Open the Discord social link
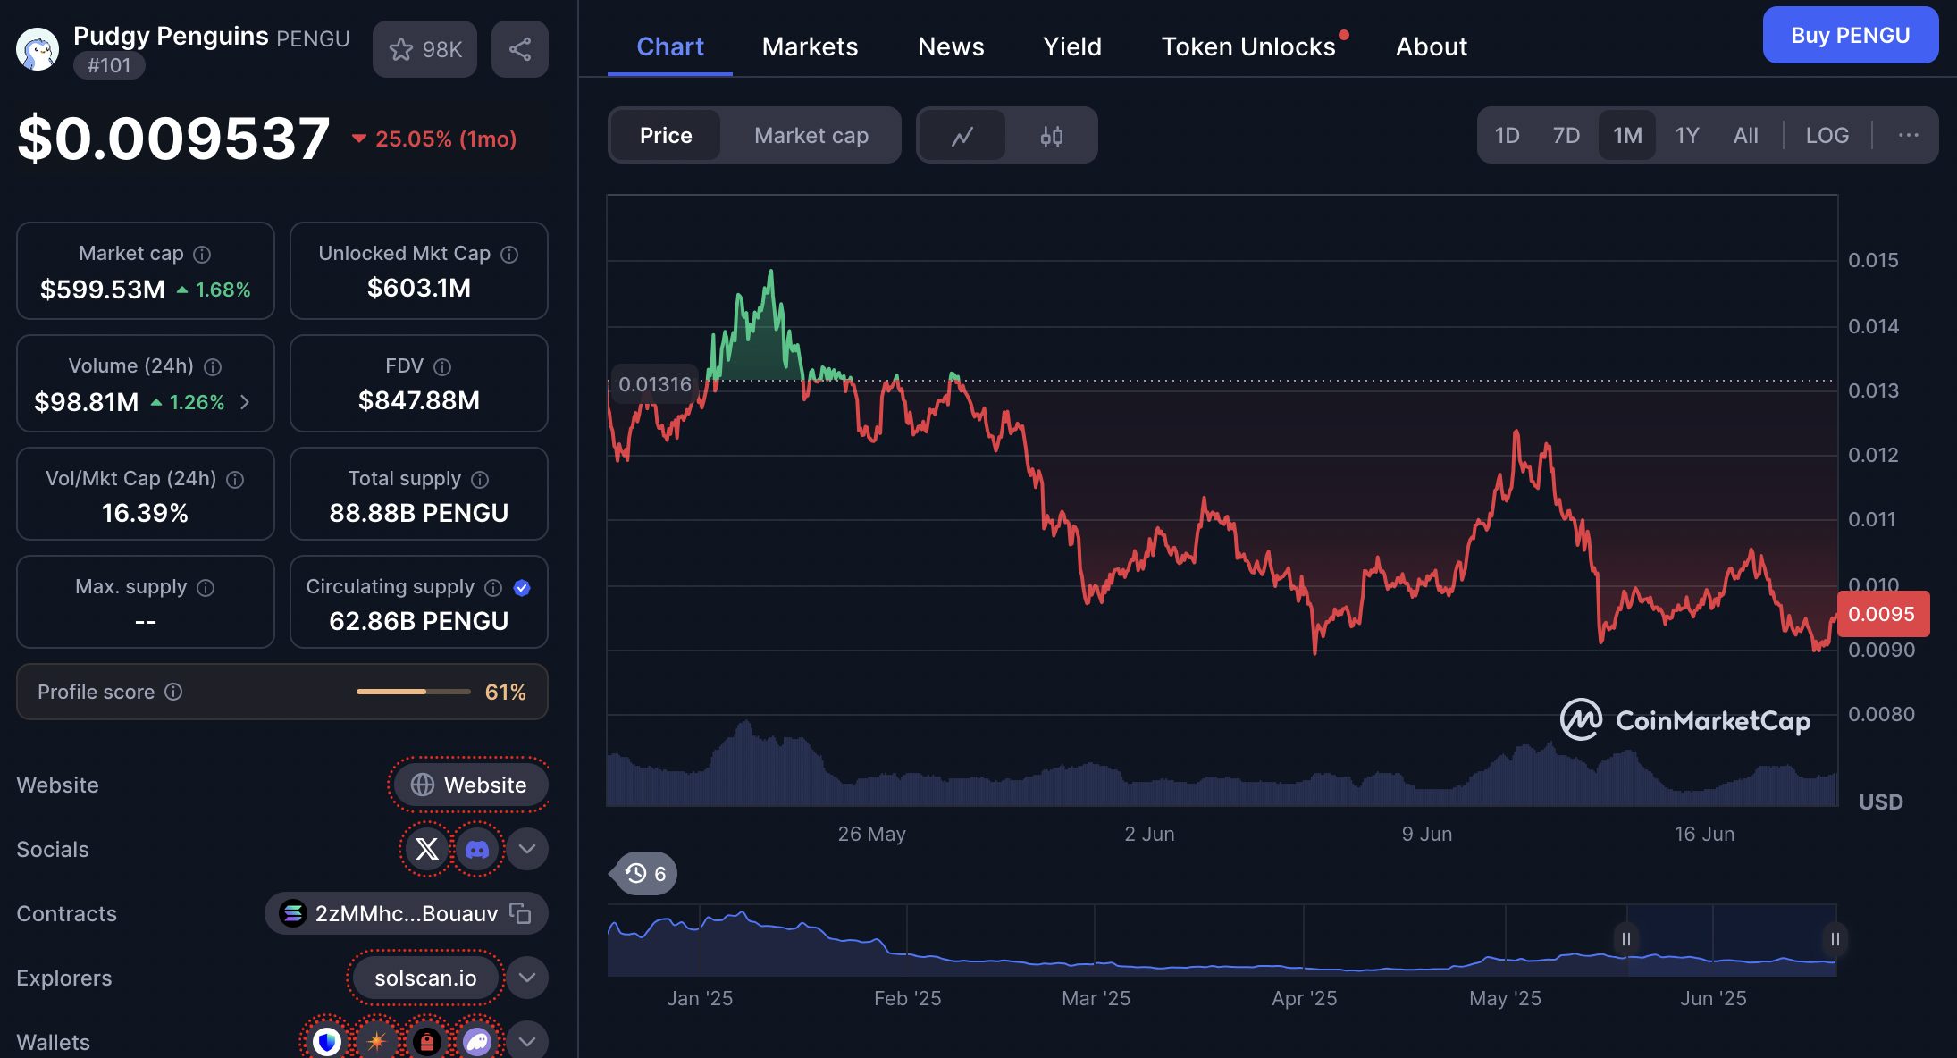 click(477, 849)
